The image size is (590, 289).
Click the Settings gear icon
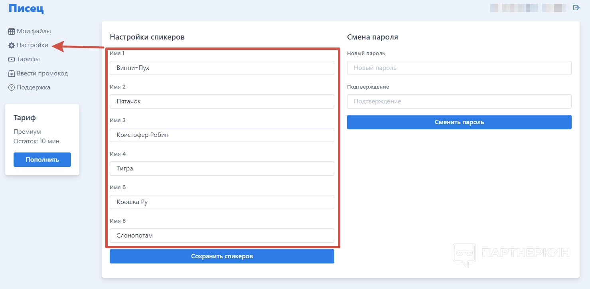click(x=12, y=46)
